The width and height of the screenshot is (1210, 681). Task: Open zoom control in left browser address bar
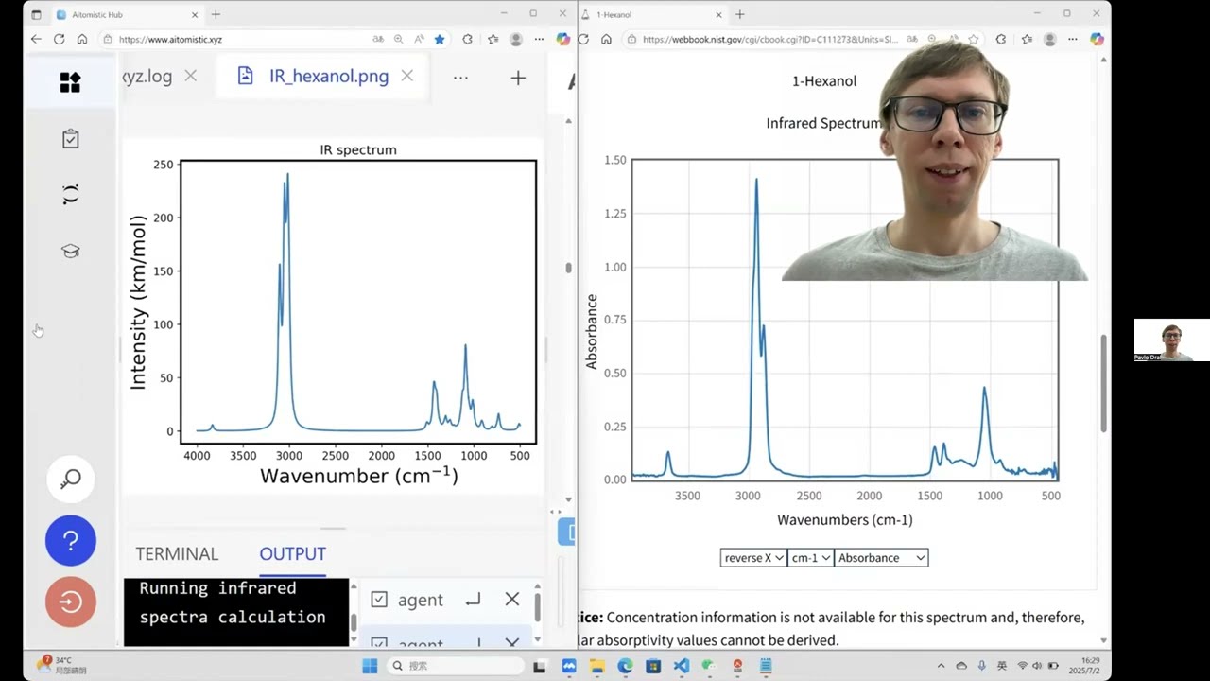[398, 39]
